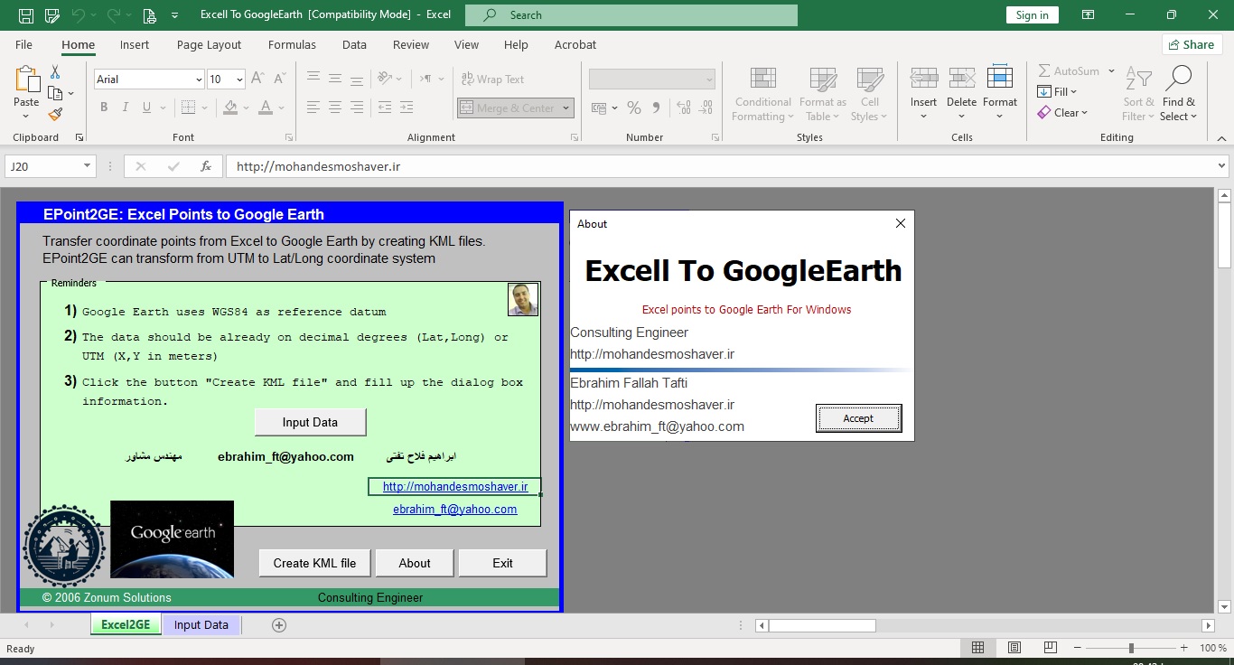Click the Percent Style icon
Viewport: 1234px width, 665px height.
click(634, 108)
